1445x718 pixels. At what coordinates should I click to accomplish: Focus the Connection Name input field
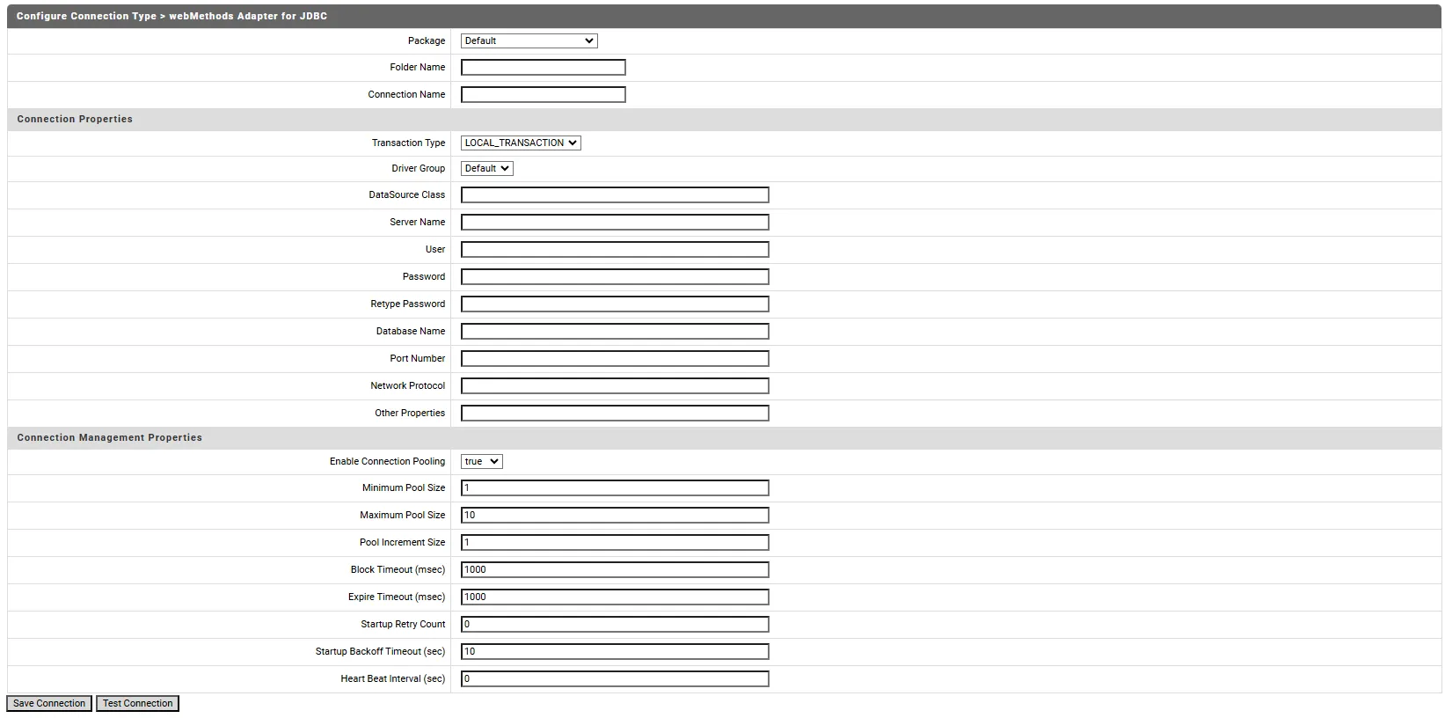click(x=543, y=94)
